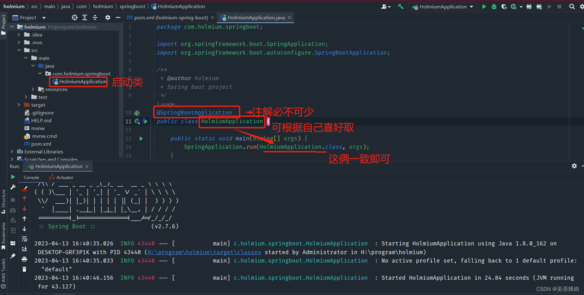Click red down stack trace arrow

tap(24, 209)
